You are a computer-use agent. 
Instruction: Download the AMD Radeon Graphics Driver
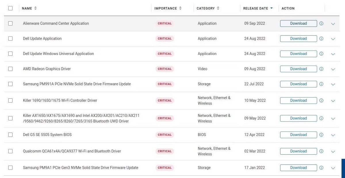coord(298,69)
